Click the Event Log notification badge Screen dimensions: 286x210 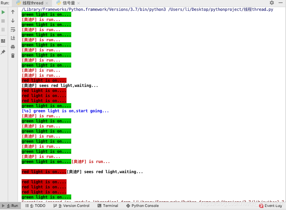[261, 206]
